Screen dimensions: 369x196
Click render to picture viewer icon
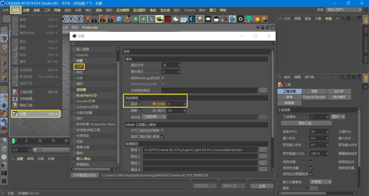(x=103, y=19)
